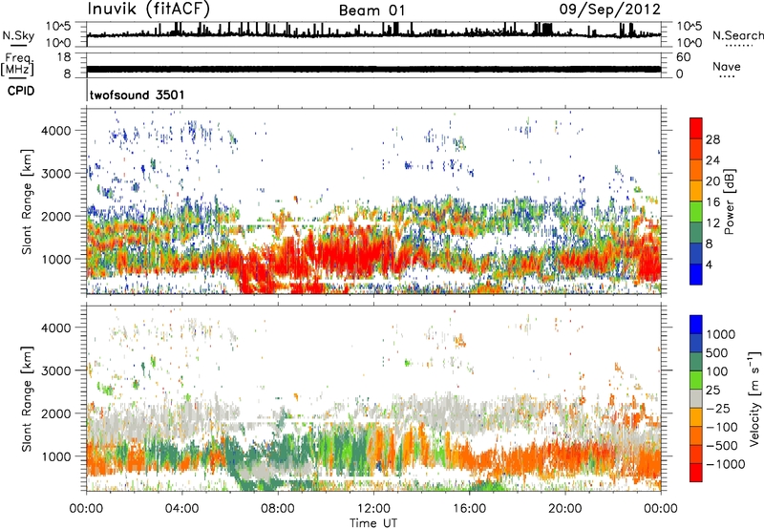The height and width of the screenshot is (529, 764).
Task: Click the "28" value on Power colorbar
Action: tap(712, 139)
